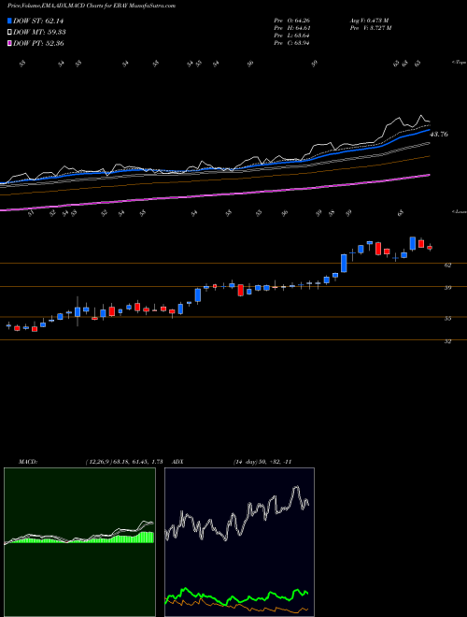Select the 'DOW ST: 62.14' legend text

click(38, 21)
